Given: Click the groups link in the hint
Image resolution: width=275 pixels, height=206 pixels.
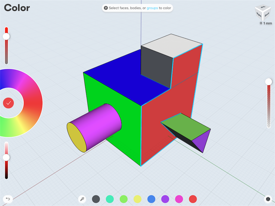Looking at the screenshot, I should click(152, 8).
